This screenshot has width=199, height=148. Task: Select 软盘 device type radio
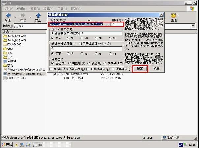tap(89, 63)
